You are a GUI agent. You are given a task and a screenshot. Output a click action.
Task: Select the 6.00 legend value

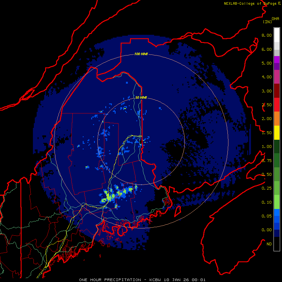coord(267,49)
